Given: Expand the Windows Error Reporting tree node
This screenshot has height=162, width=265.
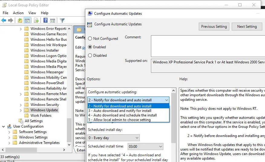Looking at the screenshot, I should (x=21, y=29).
